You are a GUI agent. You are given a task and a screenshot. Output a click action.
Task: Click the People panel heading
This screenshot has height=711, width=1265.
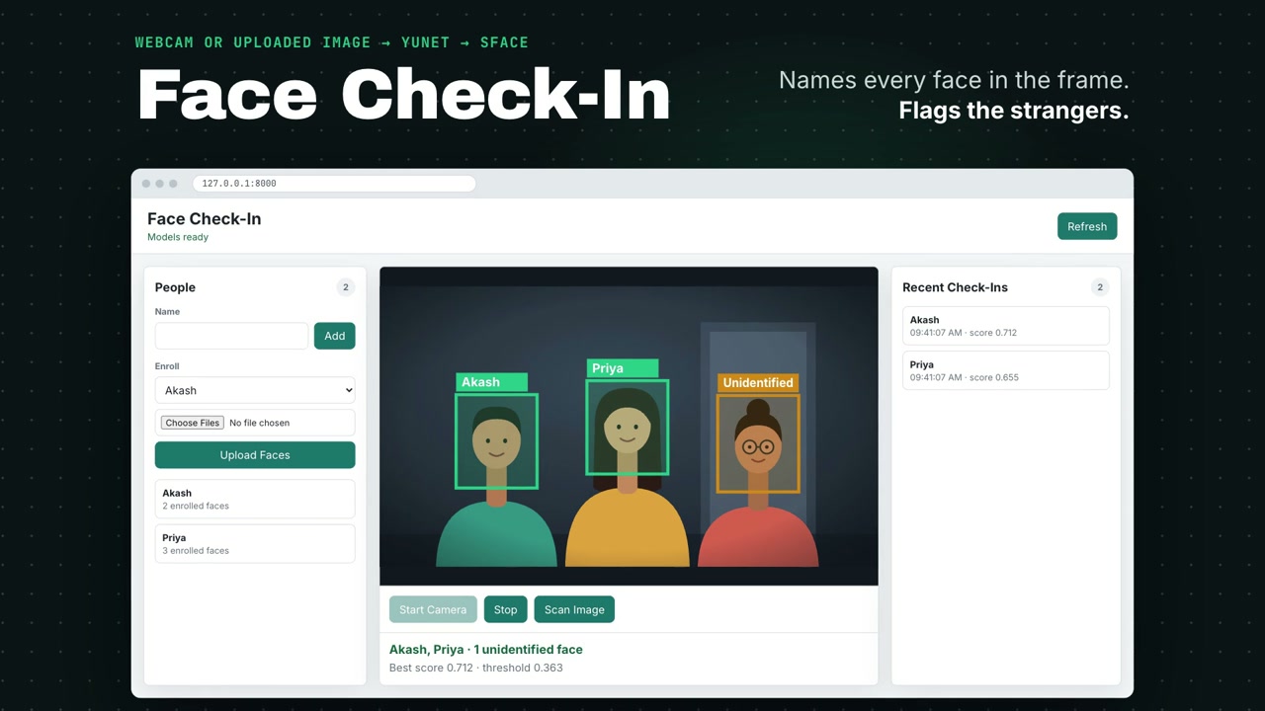tap(175, 287)
